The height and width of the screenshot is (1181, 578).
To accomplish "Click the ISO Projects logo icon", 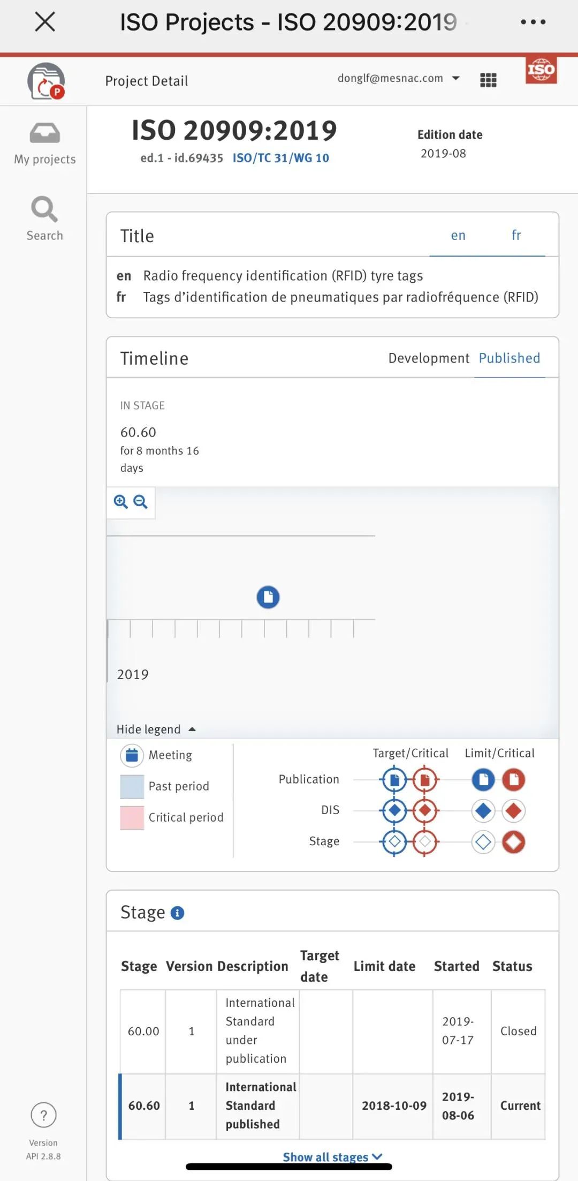I will 46,81.
